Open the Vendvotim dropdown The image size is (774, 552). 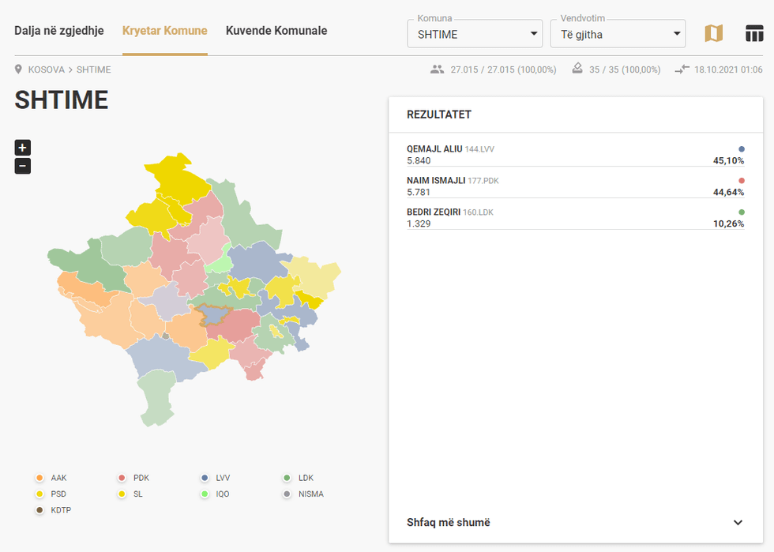pyautogui.click(x=618, y=34)
